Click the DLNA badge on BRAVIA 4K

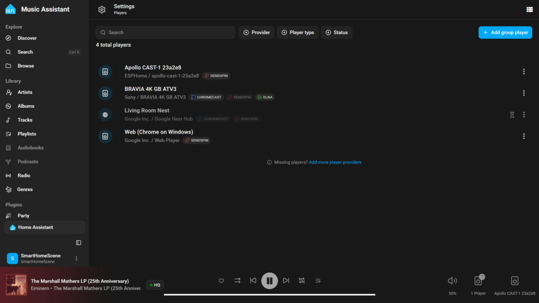pos(265,97)
